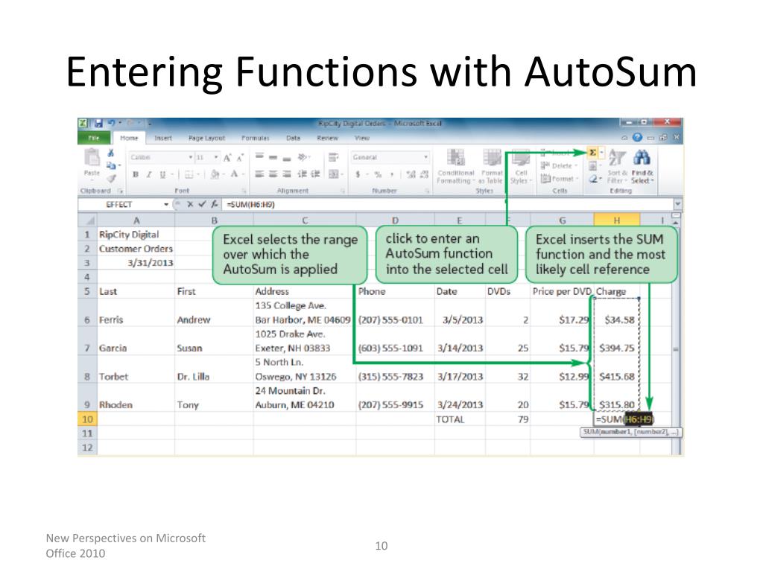This screenshot has width=763, height=572.
Task: Click the Undo arrow icon
Action: 112,124
